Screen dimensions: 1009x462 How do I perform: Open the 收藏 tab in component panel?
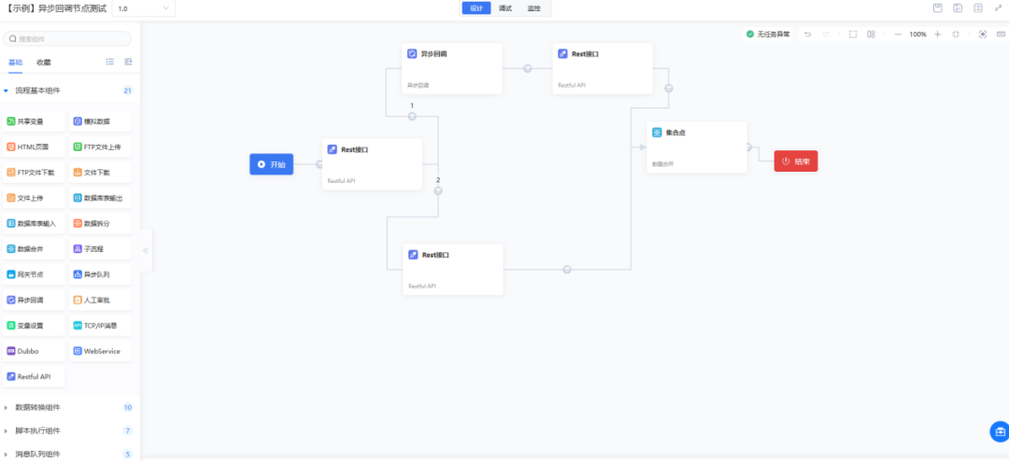pos(44,63)
